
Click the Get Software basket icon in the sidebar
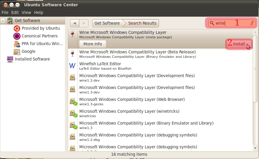[x=10, y=21]
